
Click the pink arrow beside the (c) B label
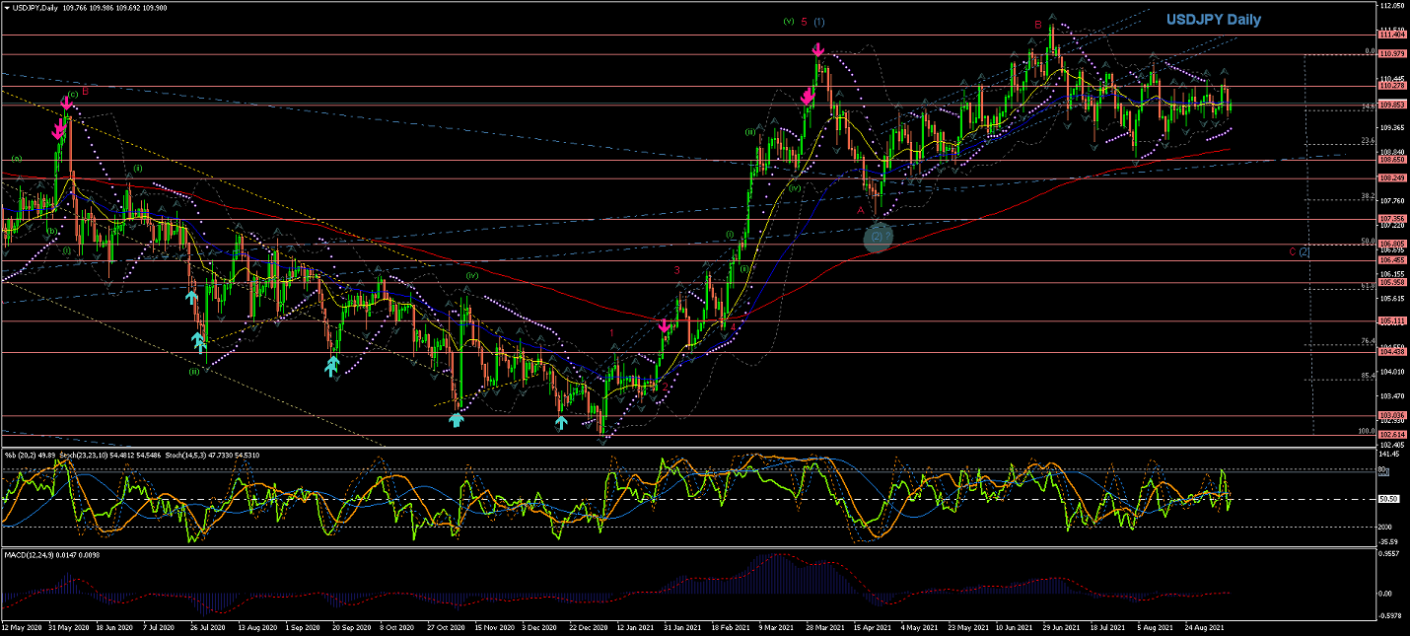pyautogui.click(x=66, y=101)
